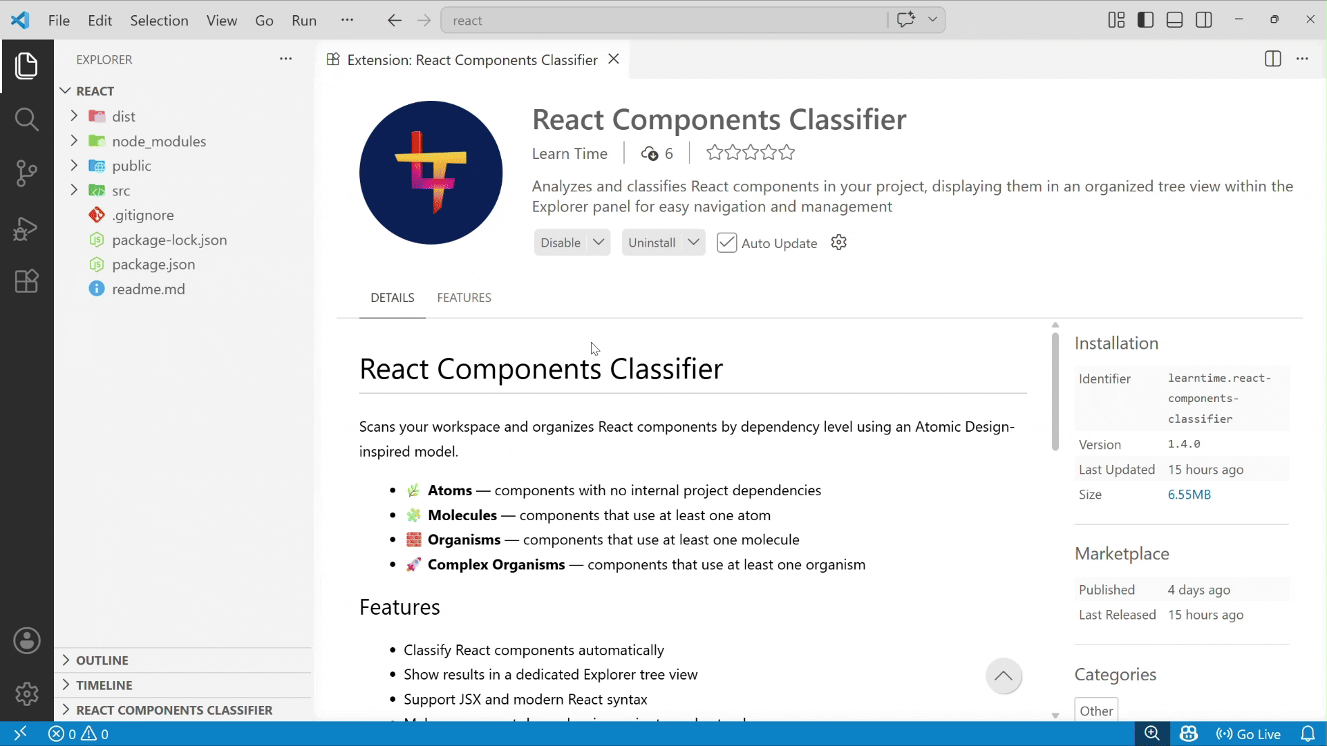Click the errors and warnings status indicator
The width and height of the screenshot is (1327, 746).
[78, 734]
